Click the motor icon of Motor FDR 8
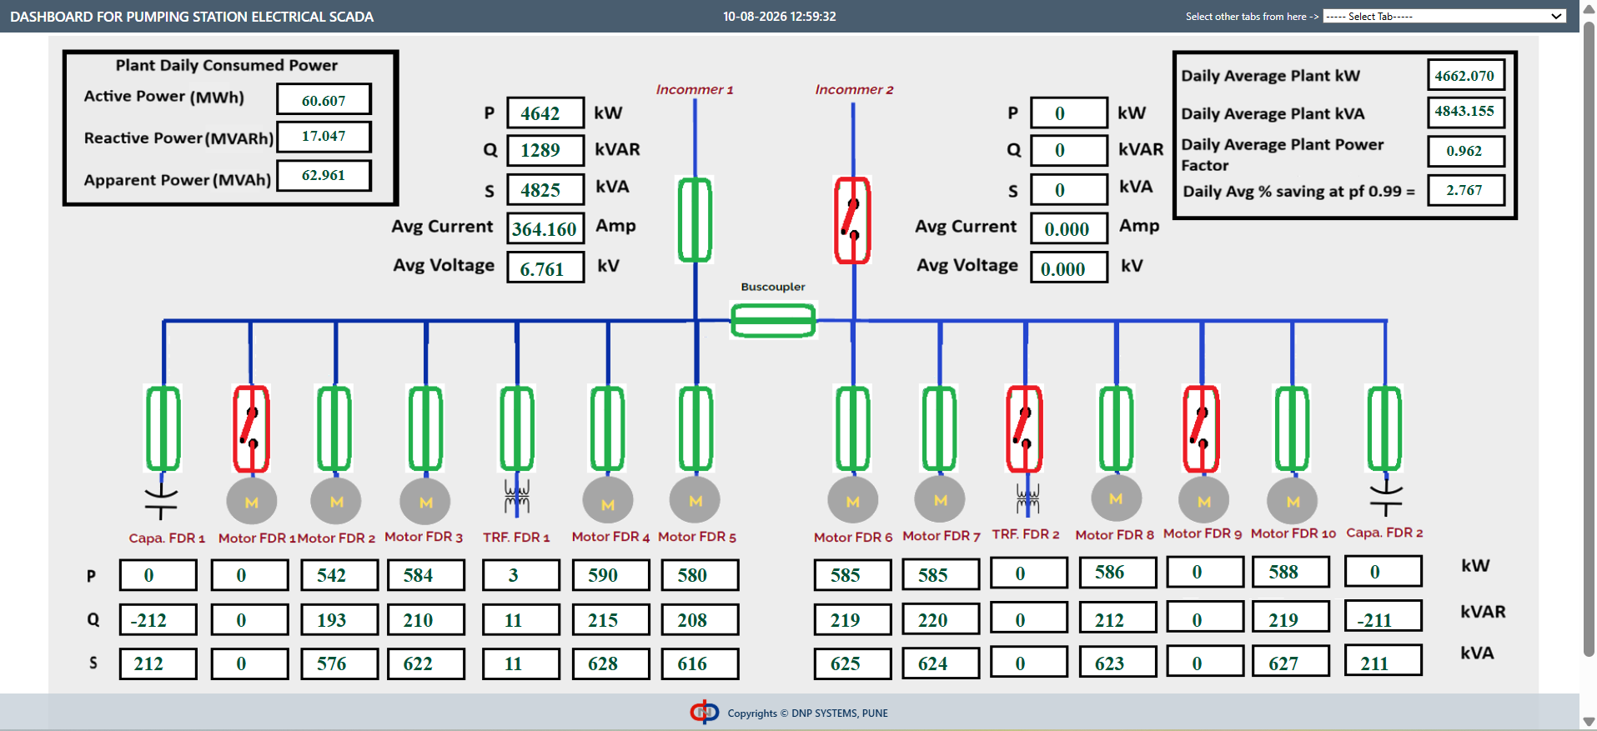1597x731 pixels. [1117, 498]
